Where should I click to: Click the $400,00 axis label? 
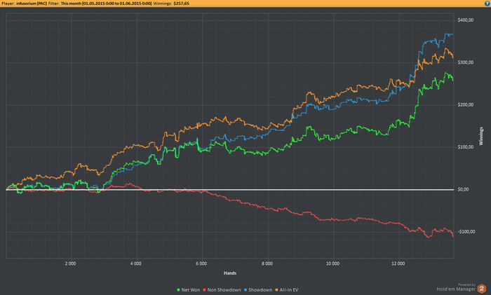tap(465, 20)
